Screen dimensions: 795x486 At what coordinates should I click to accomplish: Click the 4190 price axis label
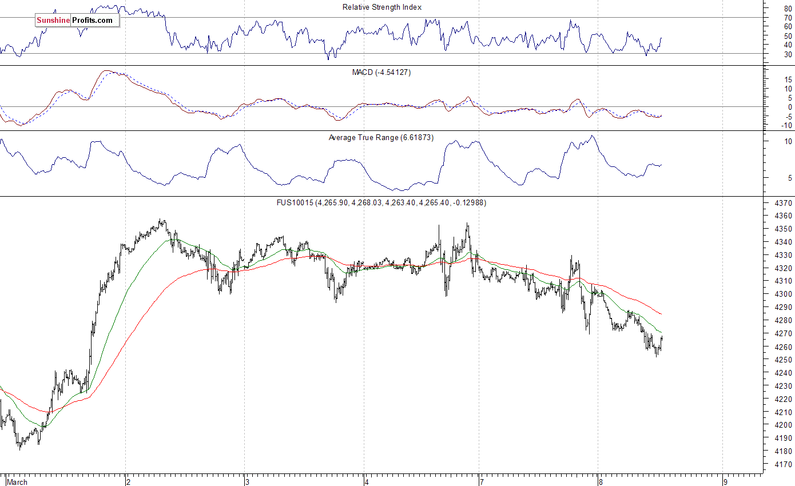[x=785, y=439]
